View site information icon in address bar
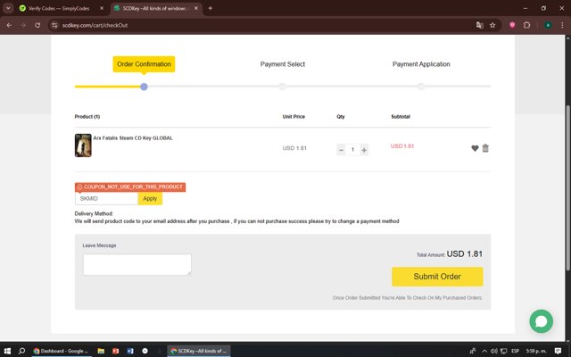 click(x=54, y=25)
